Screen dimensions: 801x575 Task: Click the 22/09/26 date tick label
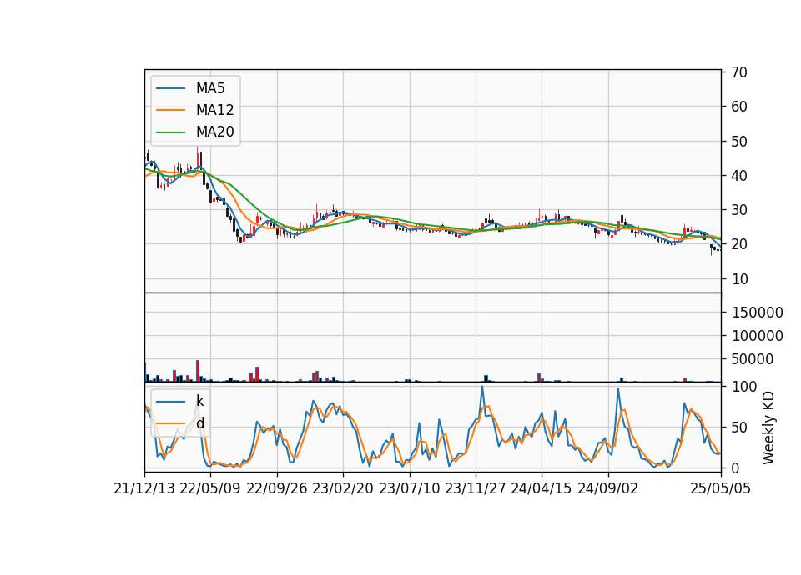click(x=276, y=488)
